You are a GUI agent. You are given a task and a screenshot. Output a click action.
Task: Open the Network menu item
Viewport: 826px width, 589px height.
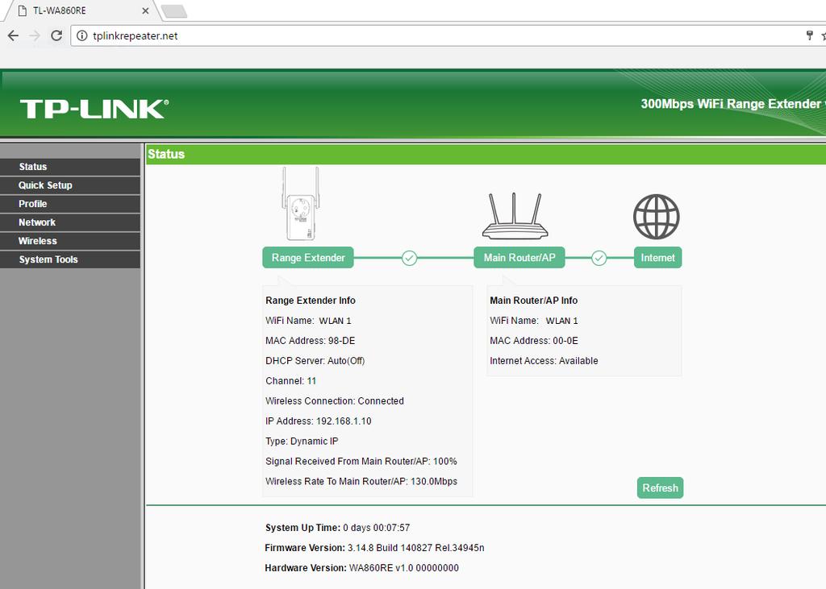tap(70, 222)
